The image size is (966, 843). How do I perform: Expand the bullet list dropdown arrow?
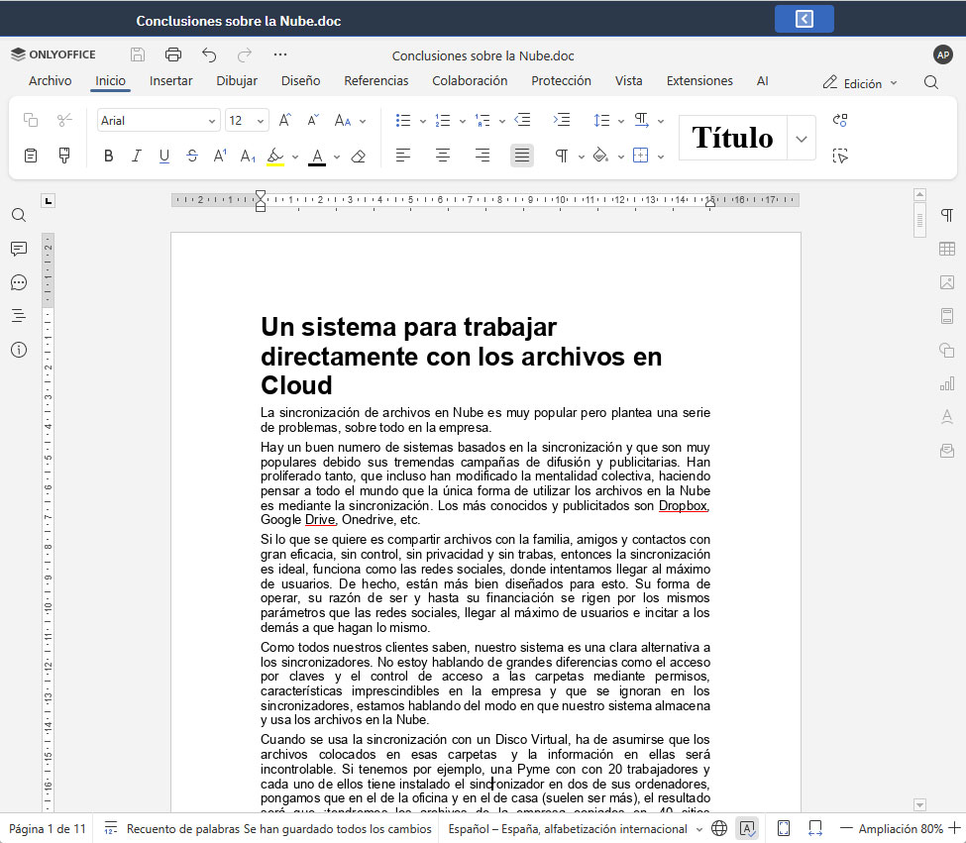coord(423,121)
